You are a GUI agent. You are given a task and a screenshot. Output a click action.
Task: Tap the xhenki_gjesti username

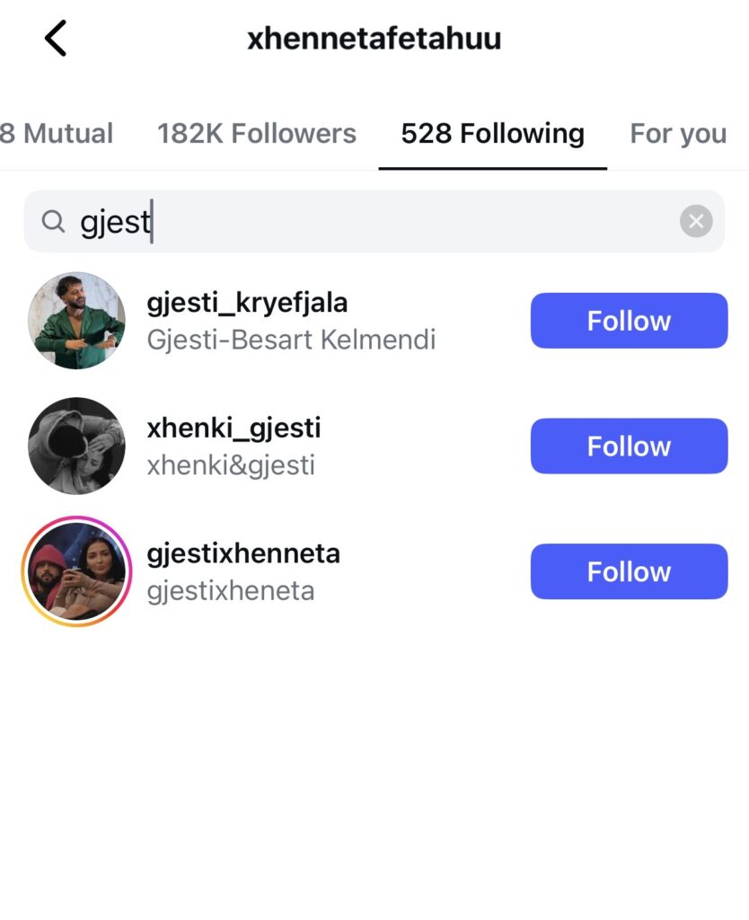pos(234,428)
